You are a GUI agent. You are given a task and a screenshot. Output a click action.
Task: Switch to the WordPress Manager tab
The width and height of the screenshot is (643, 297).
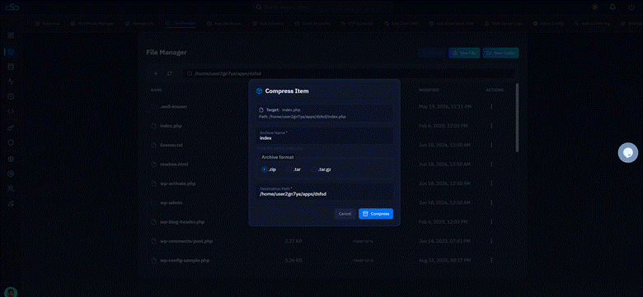pyautogui.click(x=93, y=24)
